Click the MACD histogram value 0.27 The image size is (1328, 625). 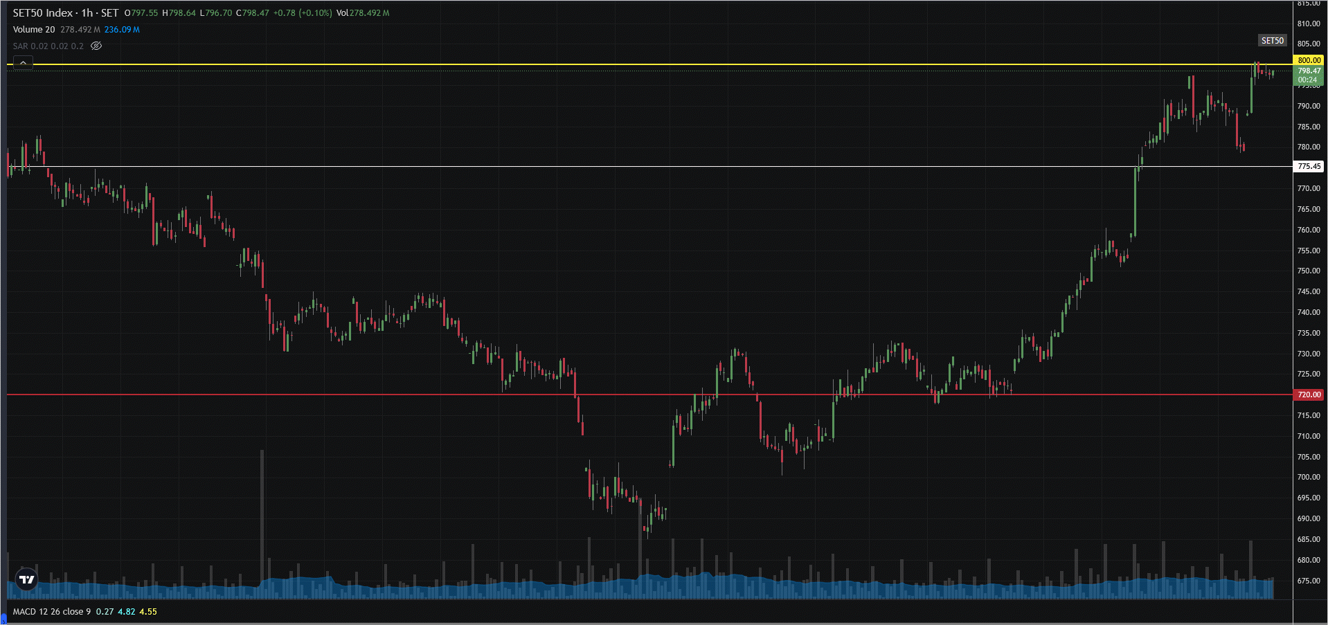click(105, 612)
